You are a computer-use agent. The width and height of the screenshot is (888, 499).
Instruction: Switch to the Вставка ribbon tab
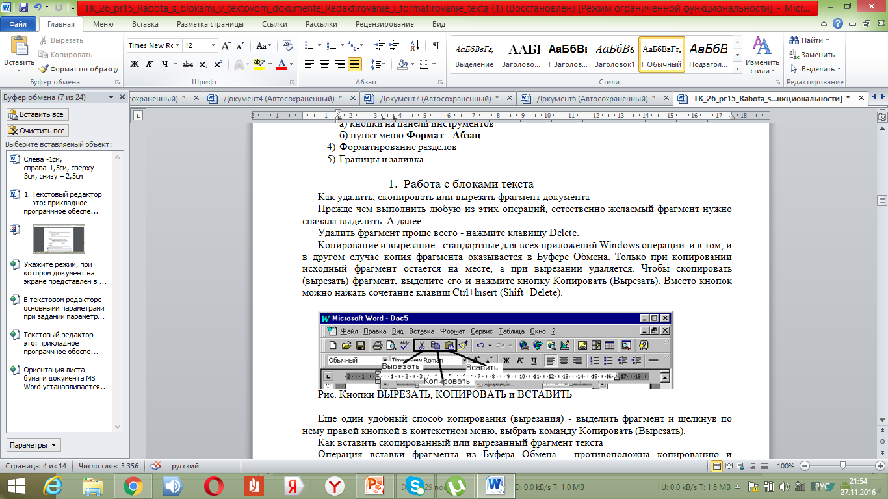coord(145,24)
